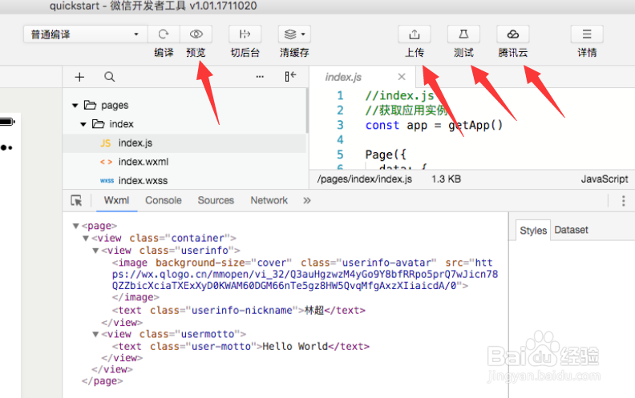This screenshot has height=398, width=635.
Task: Click the 上传 label
Action: [415, 53]
